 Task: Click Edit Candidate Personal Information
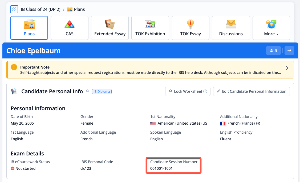point(251,91)
